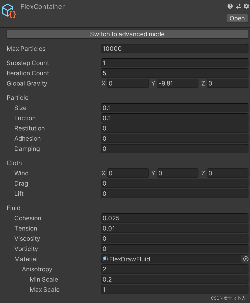
Task: Click the Max Particles field
Action: click(174, 49)
